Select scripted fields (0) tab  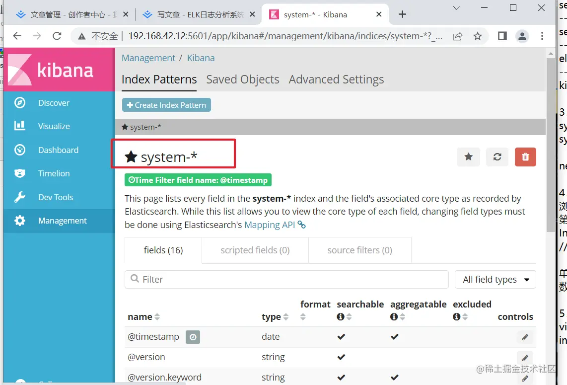255,250
